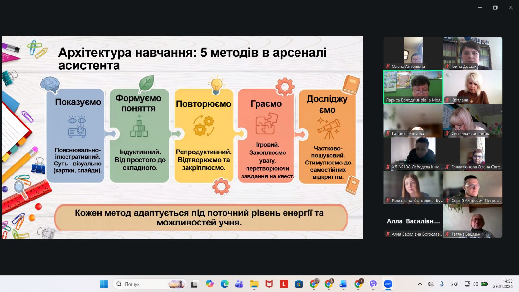Open Task View from the taskbar

click(x=194, y=284)
